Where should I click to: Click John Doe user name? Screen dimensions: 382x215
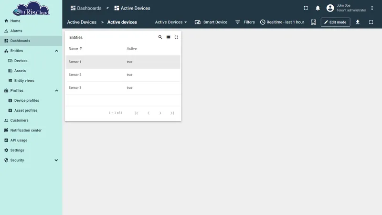(343, 5)
